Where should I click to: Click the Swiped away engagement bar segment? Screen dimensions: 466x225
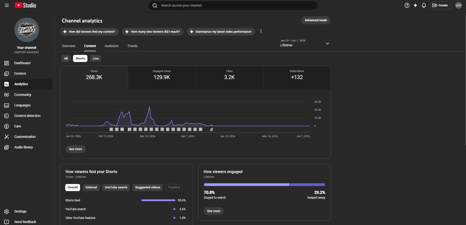click(x=307, y=185)
